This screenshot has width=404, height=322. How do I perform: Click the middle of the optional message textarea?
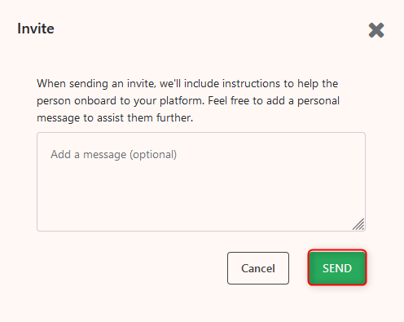tap(201, 182)
